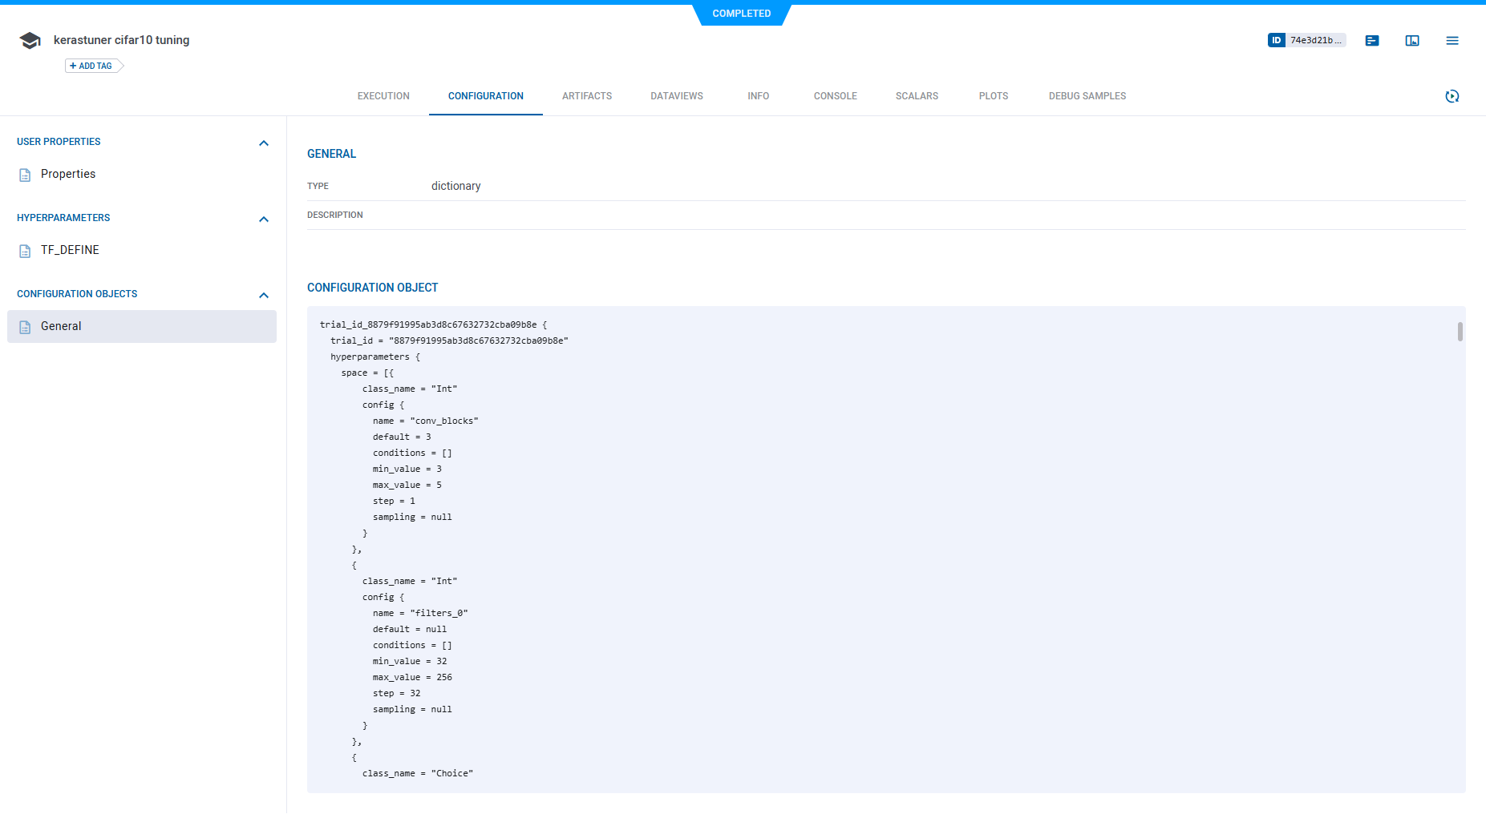1486x814 pixels.
Task: Open the CONSOLE tab
Action: click(835, 95)
